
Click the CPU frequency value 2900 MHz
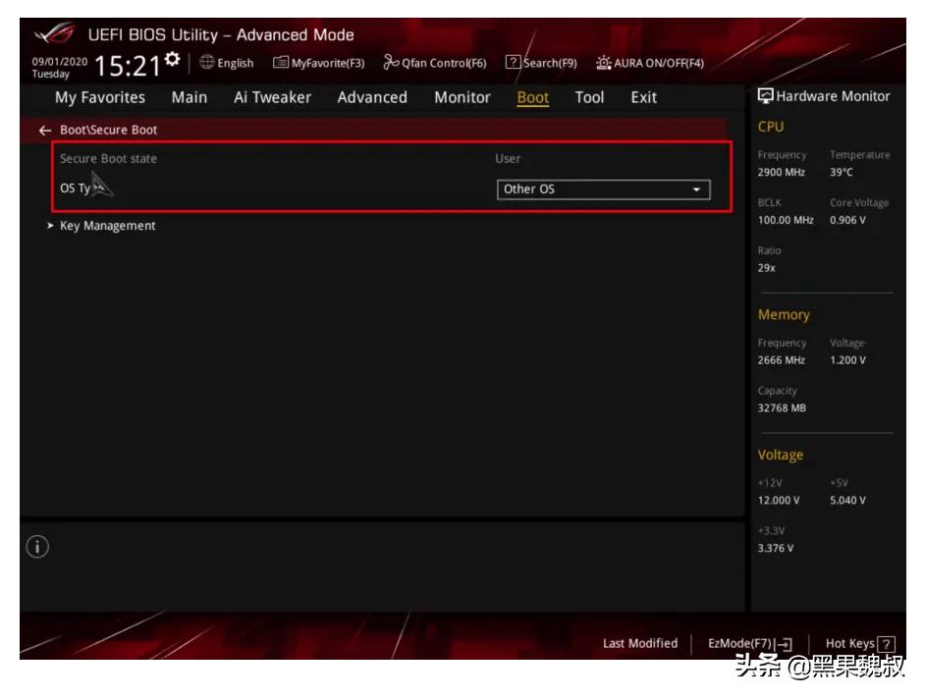pos(781,172)
